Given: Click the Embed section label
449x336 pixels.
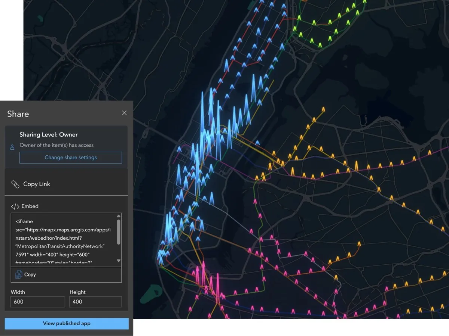Looking at the screenshot, I should click(30, 206).
